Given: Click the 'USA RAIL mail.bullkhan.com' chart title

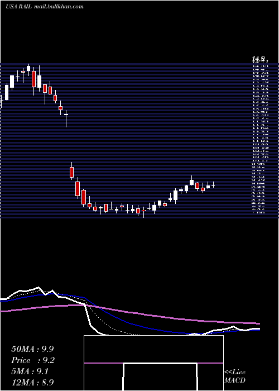Looking at the screenshot, I should click(x=44, y=7).
